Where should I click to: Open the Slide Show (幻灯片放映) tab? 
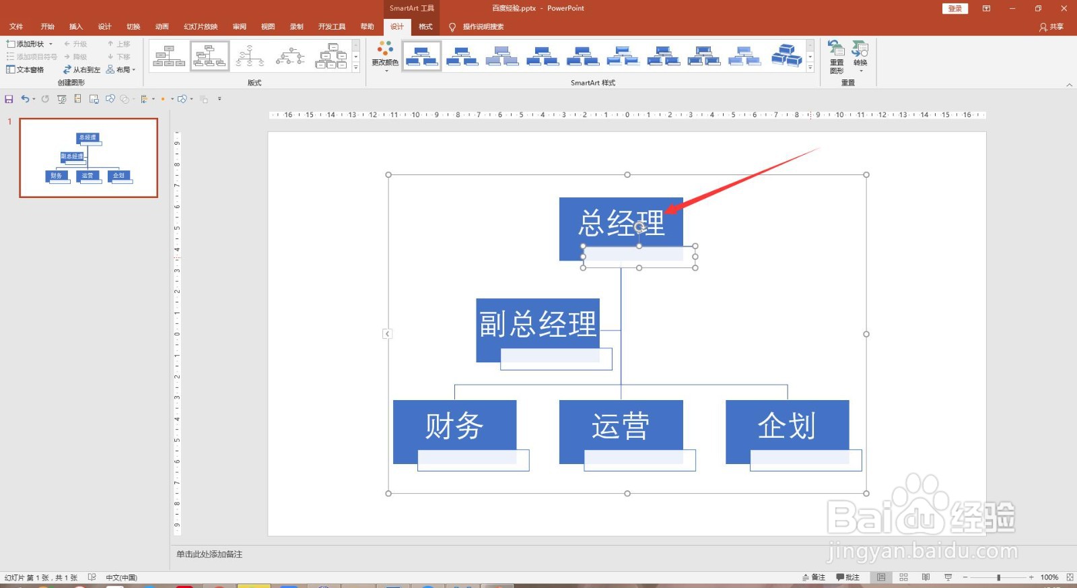(x=201, y=26)
